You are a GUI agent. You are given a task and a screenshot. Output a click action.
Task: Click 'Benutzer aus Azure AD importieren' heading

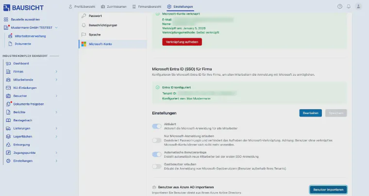click(186, 187)
